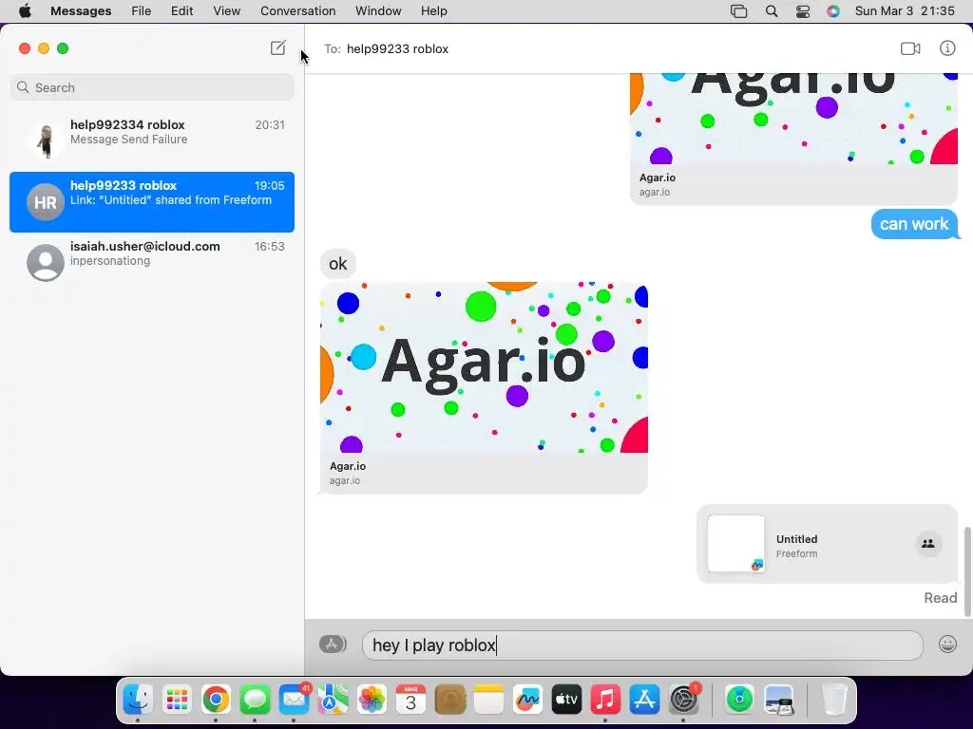Screen dimensions: 973x729
Task: Open App Store from the Dock
Action: coord(645,700)
